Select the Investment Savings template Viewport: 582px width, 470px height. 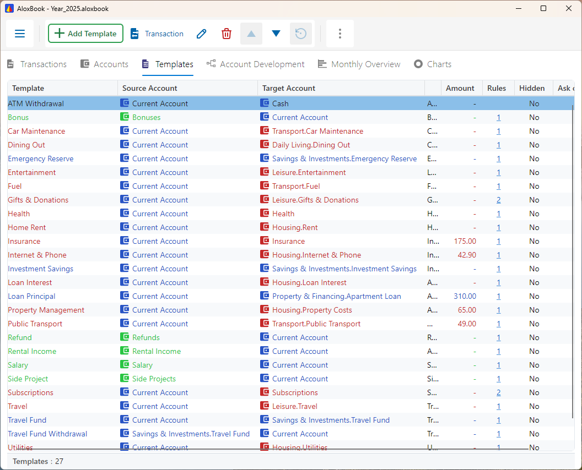click(x=40, y=269)
